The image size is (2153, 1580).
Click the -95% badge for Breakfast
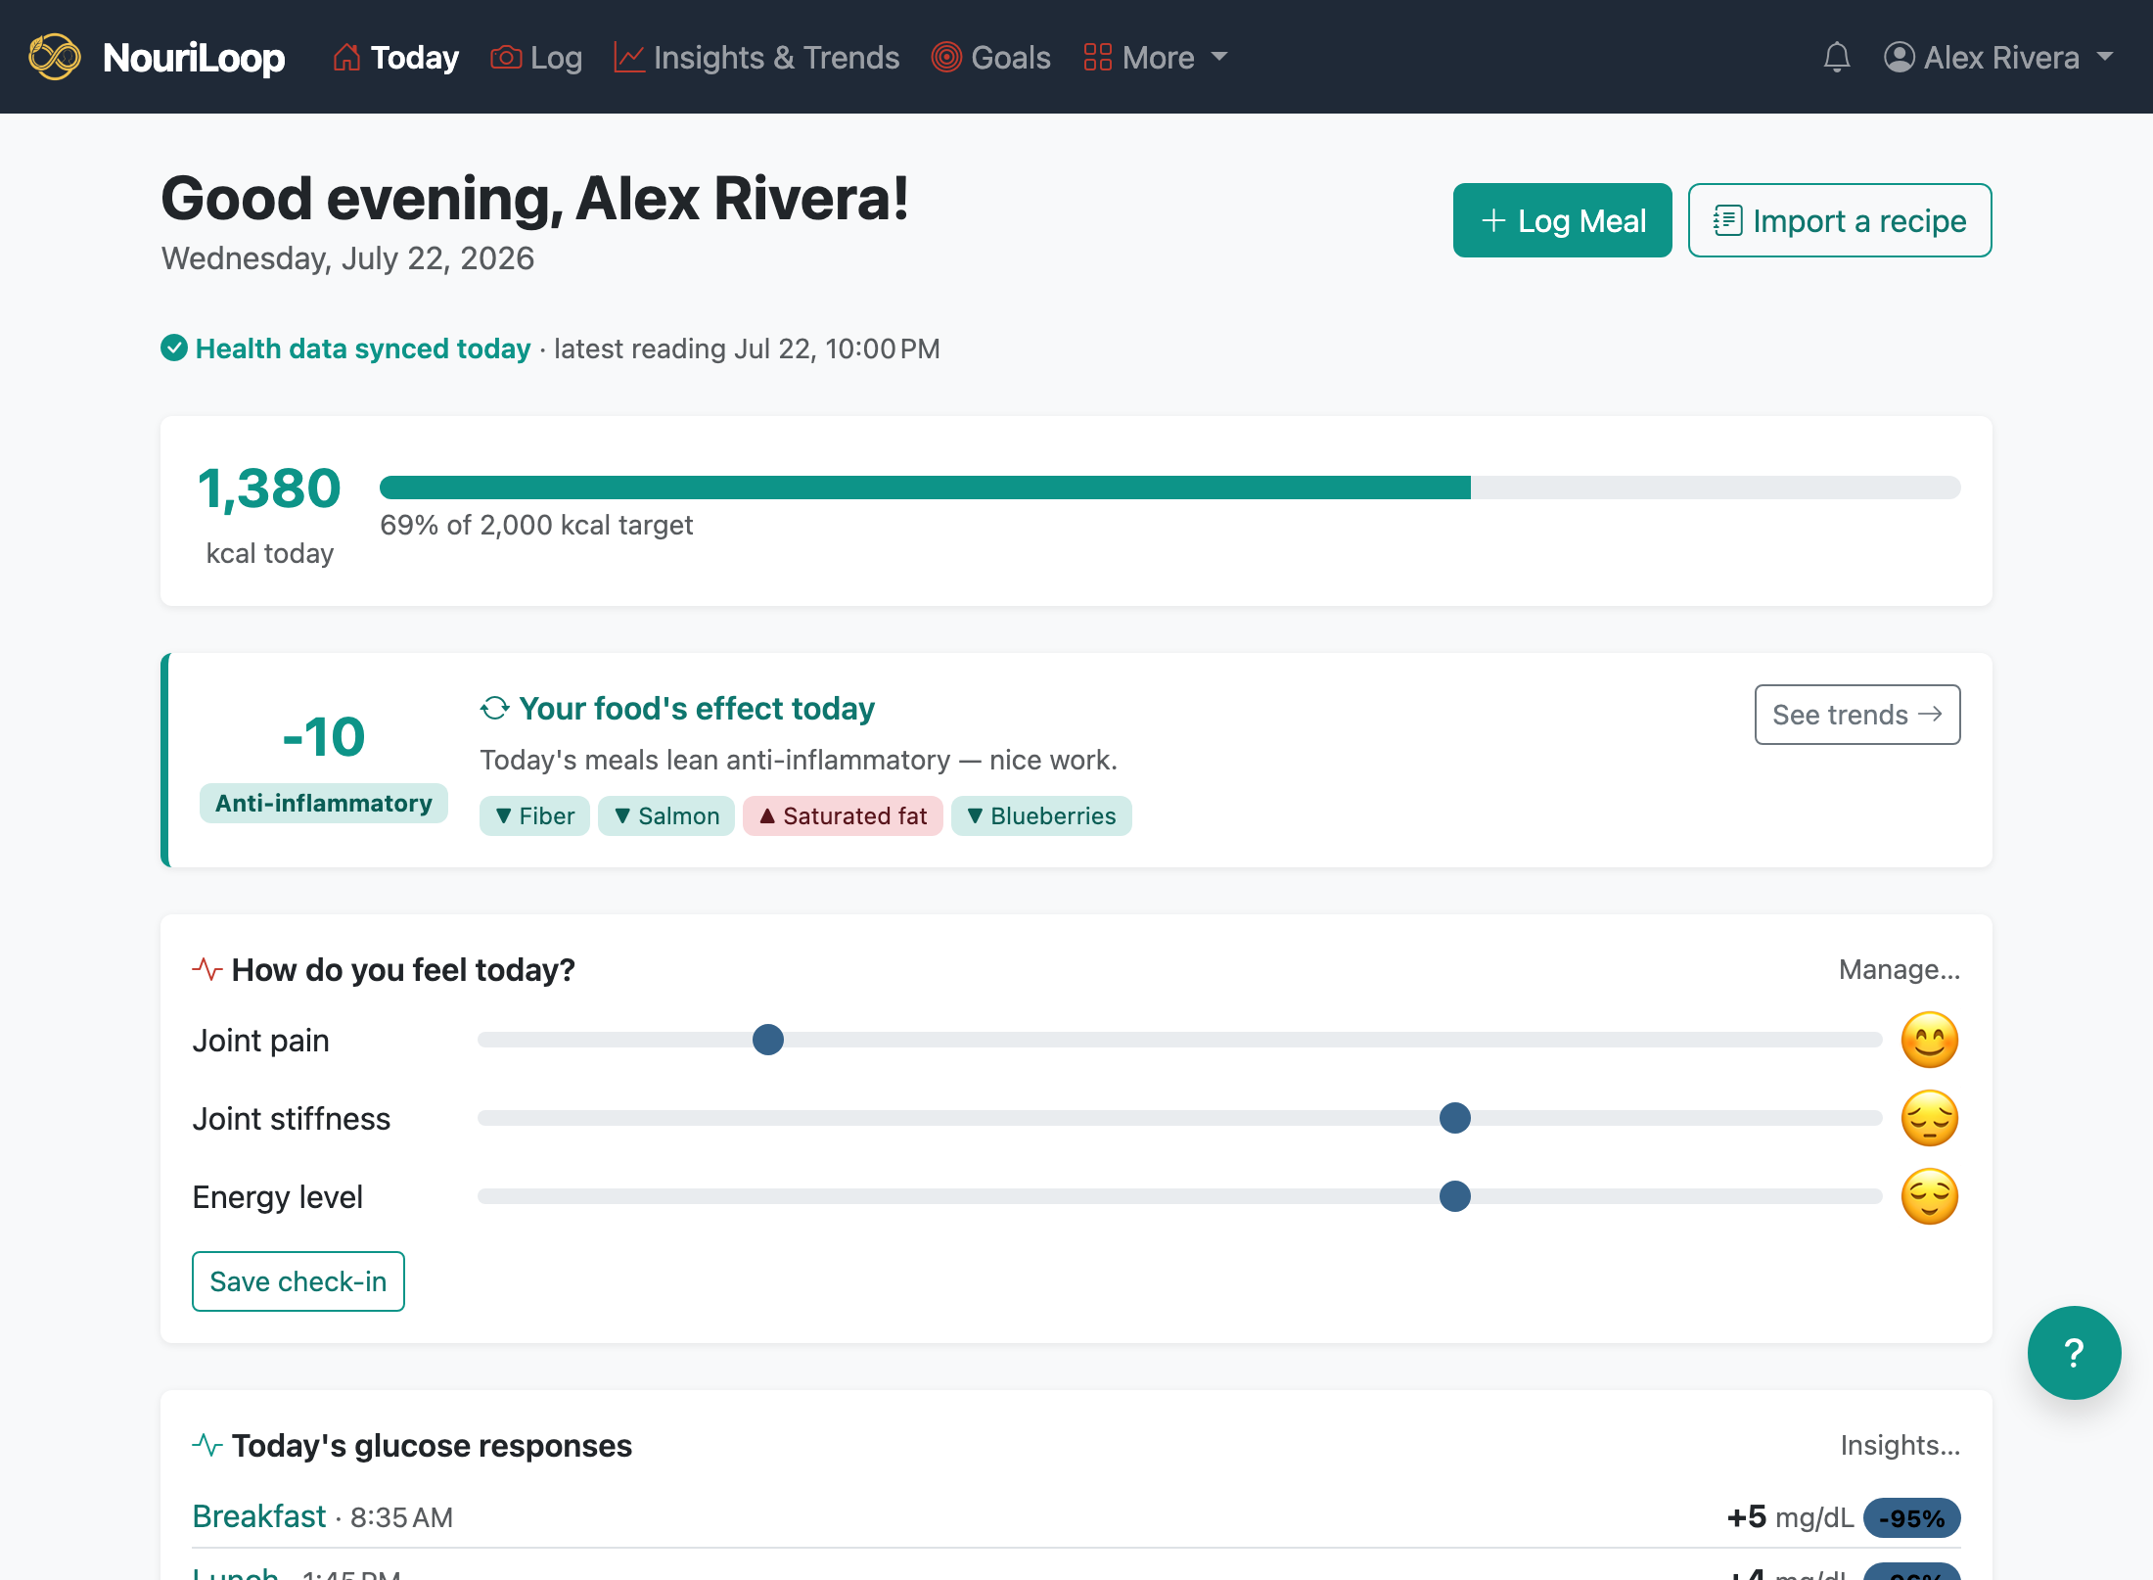coord(1912,1517)
